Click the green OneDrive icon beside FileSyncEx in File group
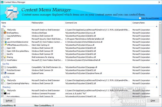The width and height of the screenshot is (162, 107). 5,30
